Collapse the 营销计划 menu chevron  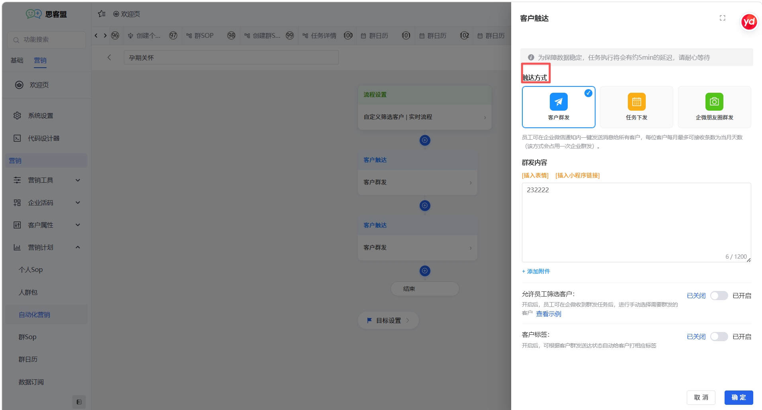tap(78, 247)
